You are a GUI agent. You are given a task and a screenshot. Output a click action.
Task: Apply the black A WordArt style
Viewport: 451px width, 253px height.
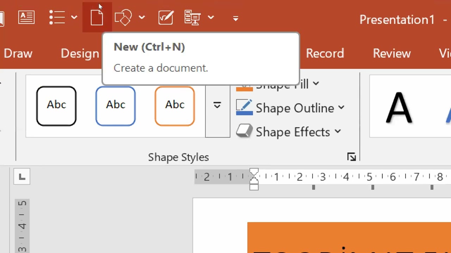point(399,107)
